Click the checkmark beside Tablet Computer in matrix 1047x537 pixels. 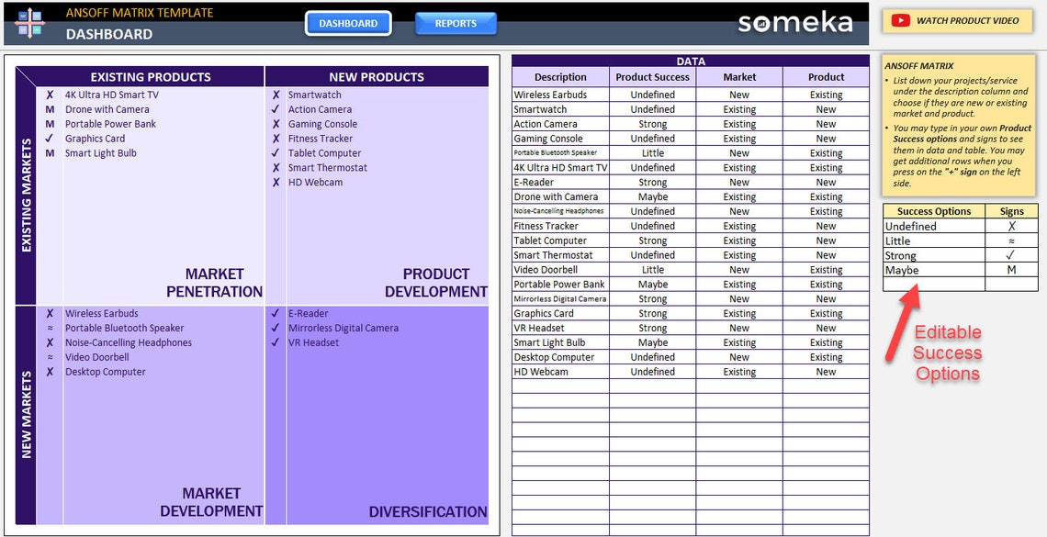276,153
